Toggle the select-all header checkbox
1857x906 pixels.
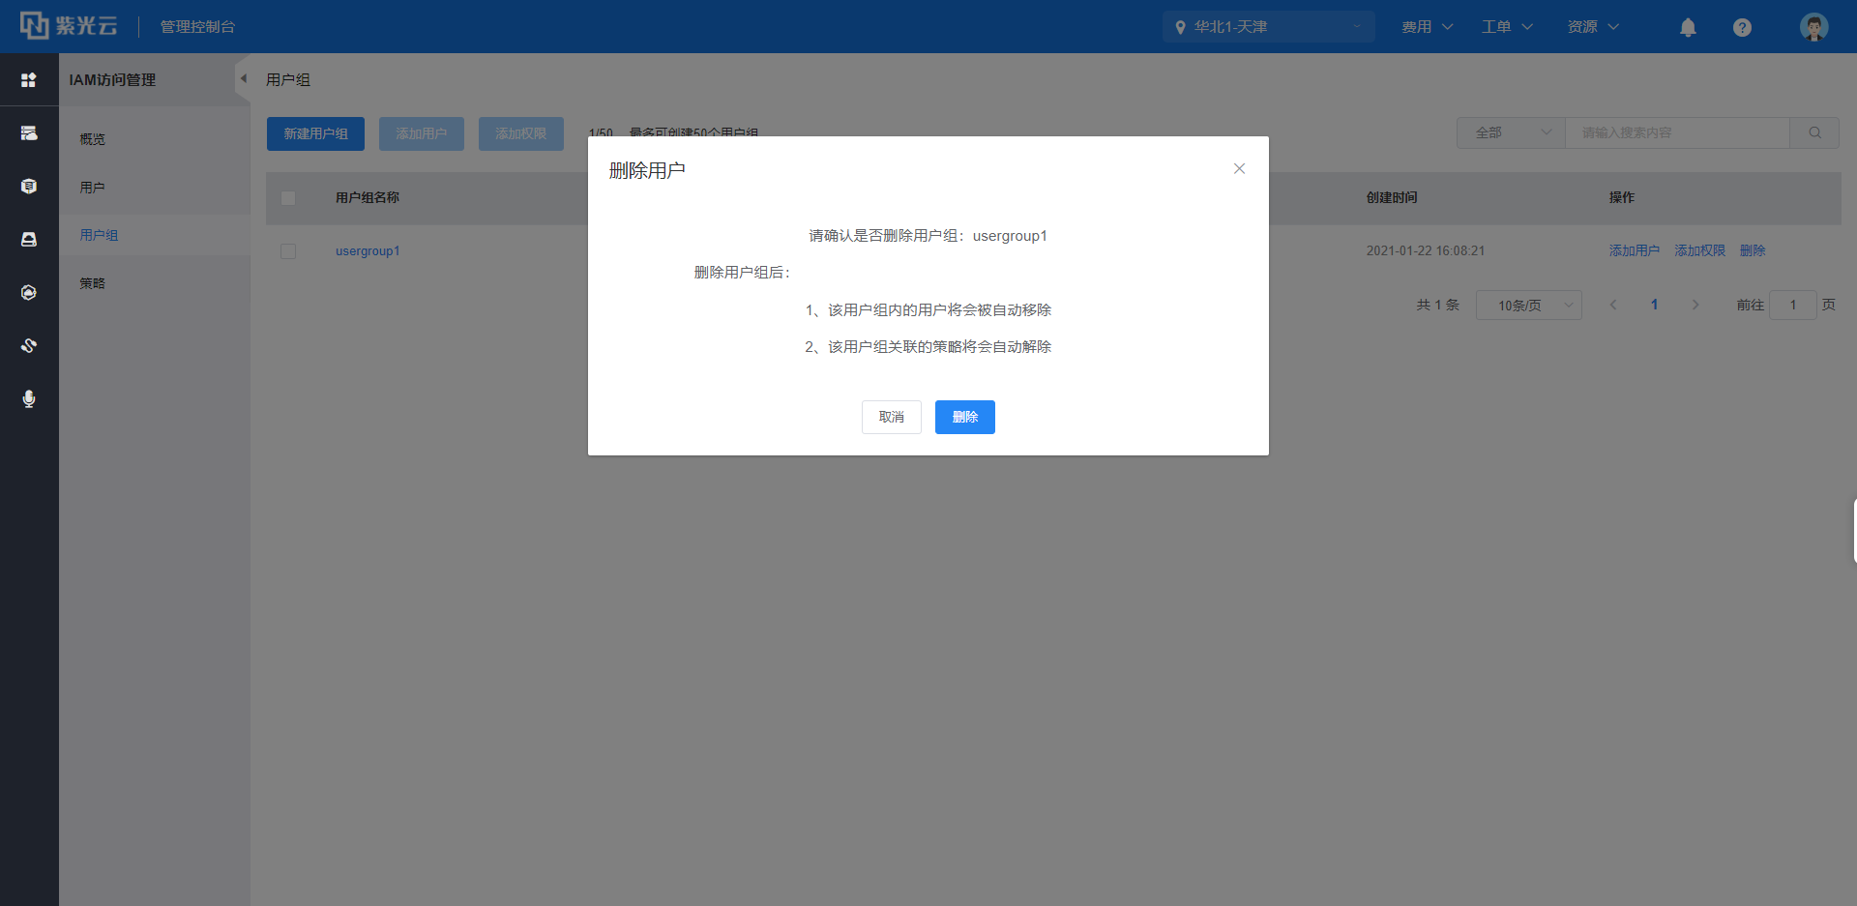point(288,198)
